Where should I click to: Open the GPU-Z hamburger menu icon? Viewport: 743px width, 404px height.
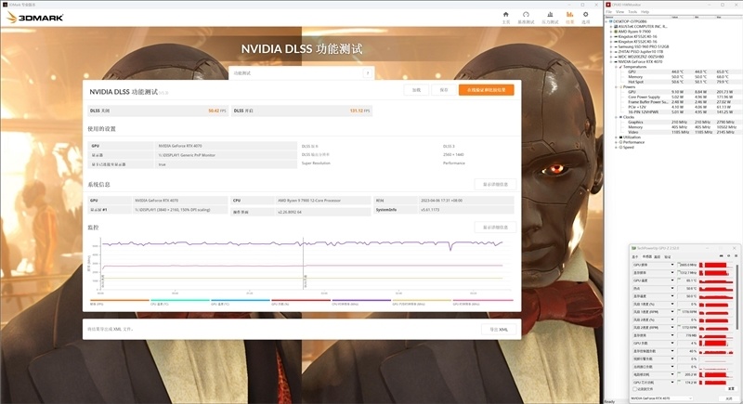coord(736,256)
